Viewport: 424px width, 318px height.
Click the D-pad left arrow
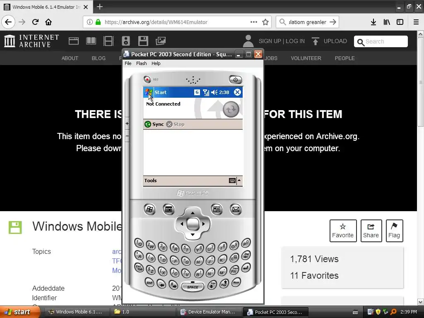pyautogui.click(x=182, y=224)
